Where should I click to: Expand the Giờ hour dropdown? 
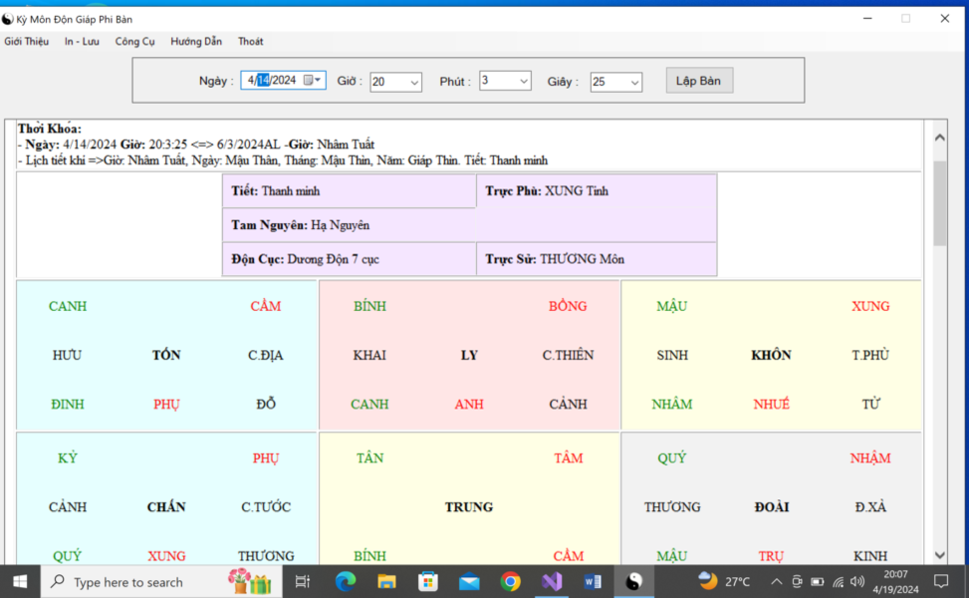click(x=414, y=83)
